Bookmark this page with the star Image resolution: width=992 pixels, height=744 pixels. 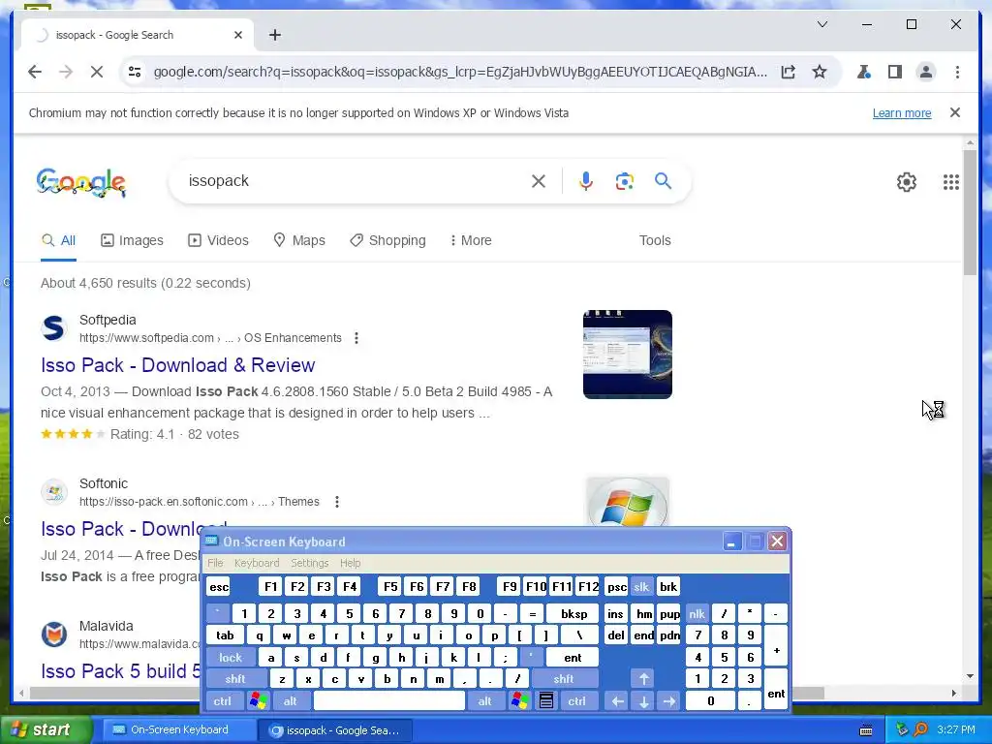[820, 72]
